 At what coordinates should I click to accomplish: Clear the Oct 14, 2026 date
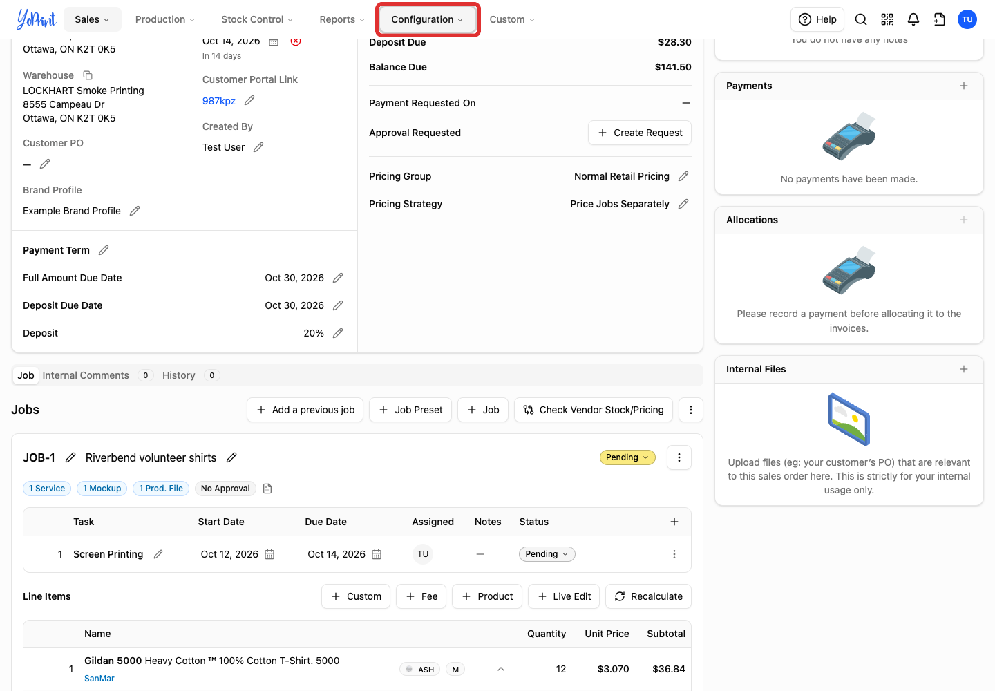296,41
